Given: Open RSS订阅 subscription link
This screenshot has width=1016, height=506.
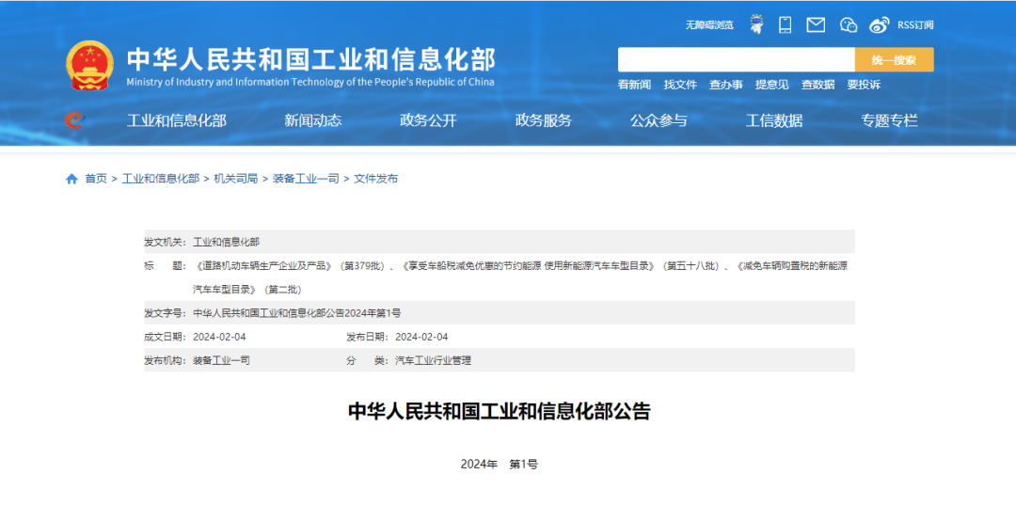Looking at the screenshot, I should [x=915, y=24].
